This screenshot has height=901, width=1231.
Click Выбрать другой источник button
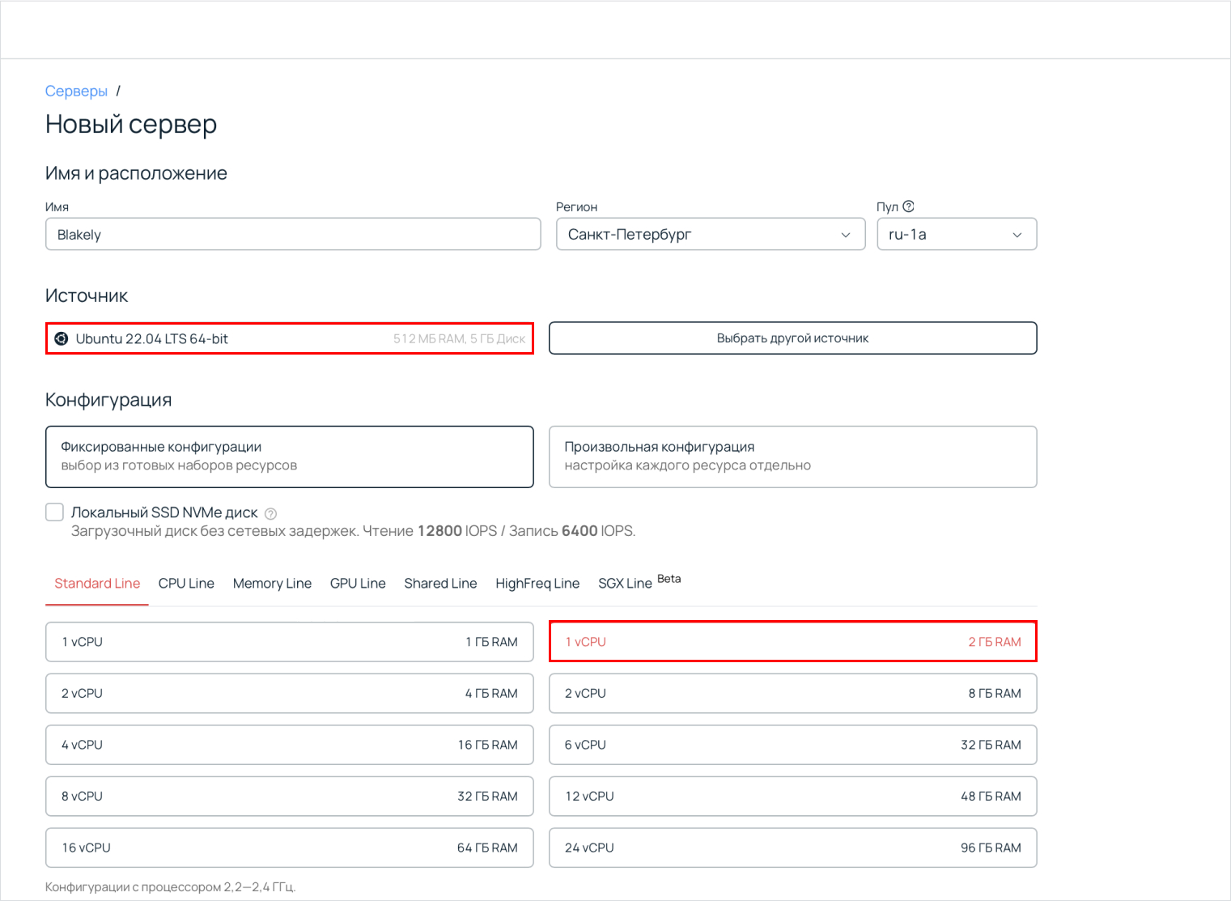pos(792,338)
